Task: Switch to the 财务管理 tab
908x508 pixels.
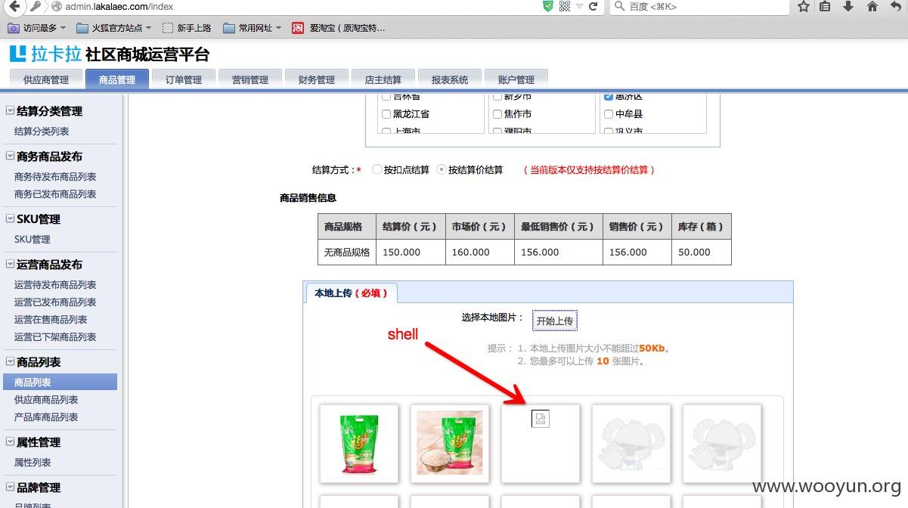Action: [x=316, y=79]
